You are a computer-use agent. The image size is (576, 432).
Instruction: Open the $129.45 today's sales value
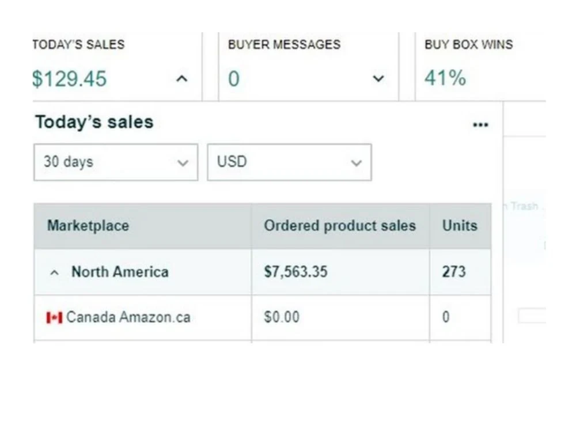[70, 78]
